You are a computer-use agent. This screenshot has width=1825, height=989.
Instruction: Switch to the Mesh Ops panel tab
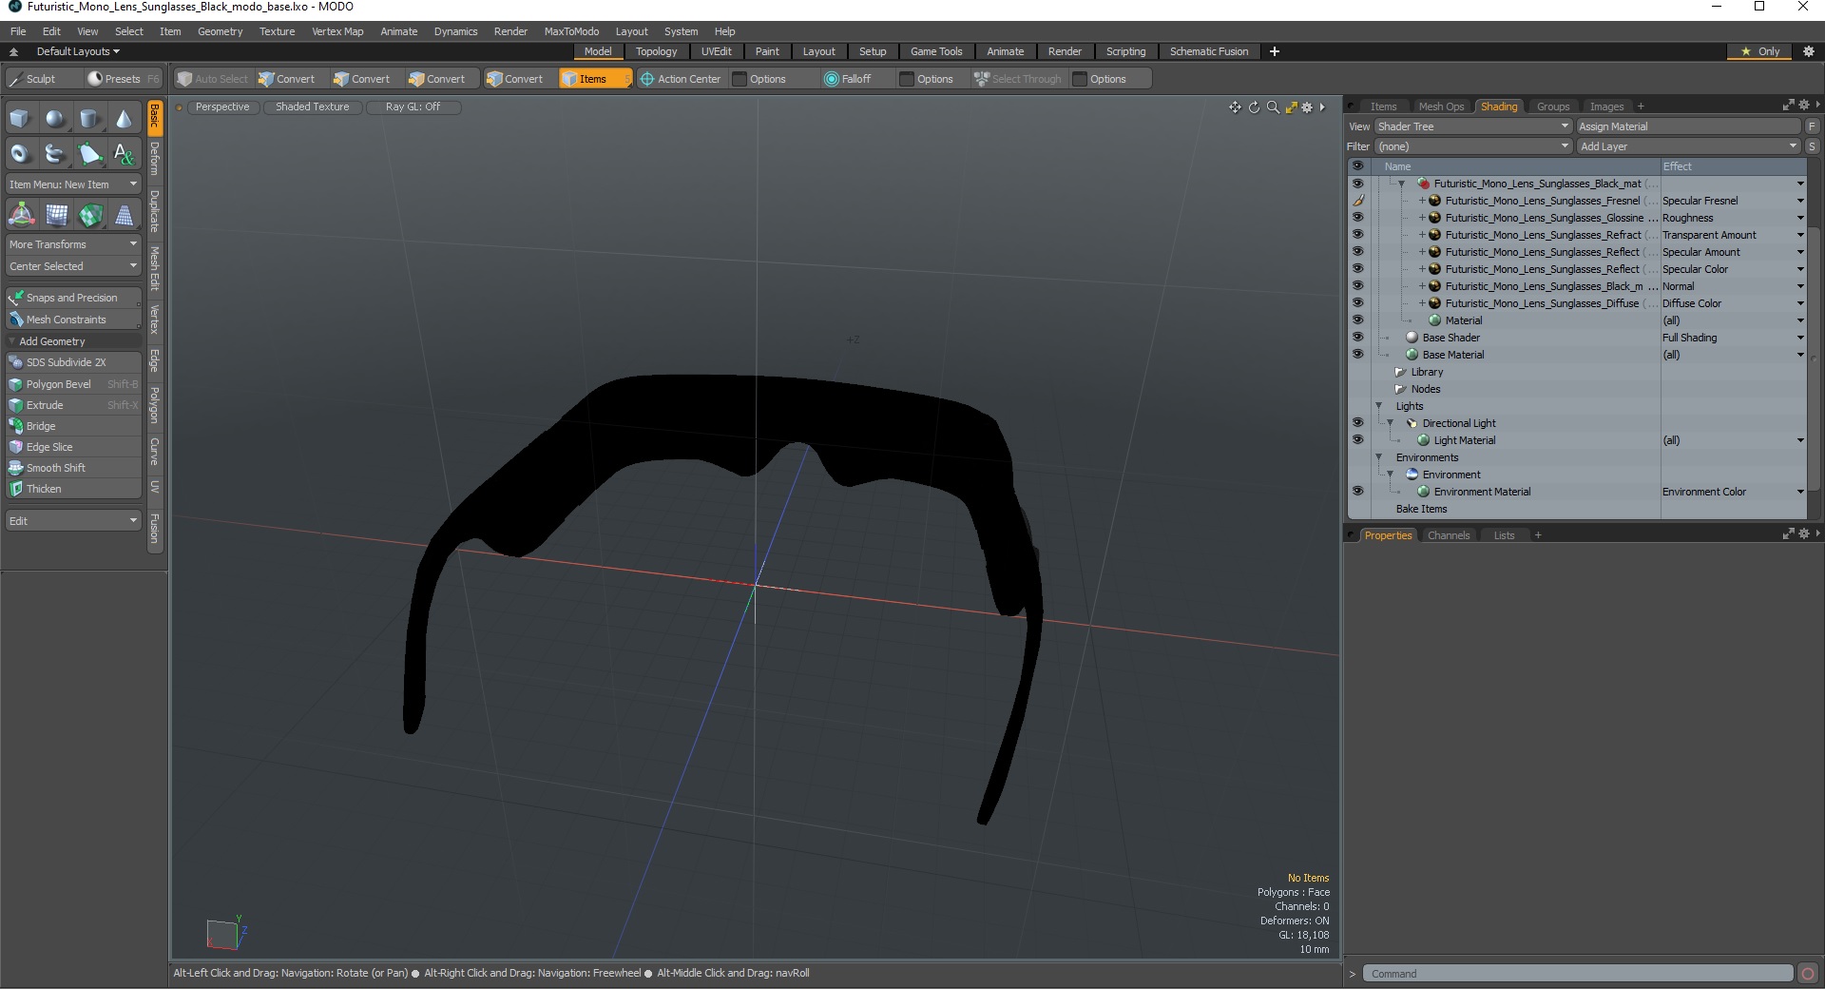tap(1441, 107)
